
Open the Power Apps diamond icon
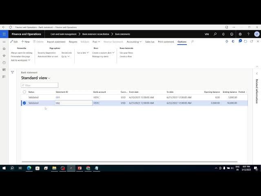[227, 42]
